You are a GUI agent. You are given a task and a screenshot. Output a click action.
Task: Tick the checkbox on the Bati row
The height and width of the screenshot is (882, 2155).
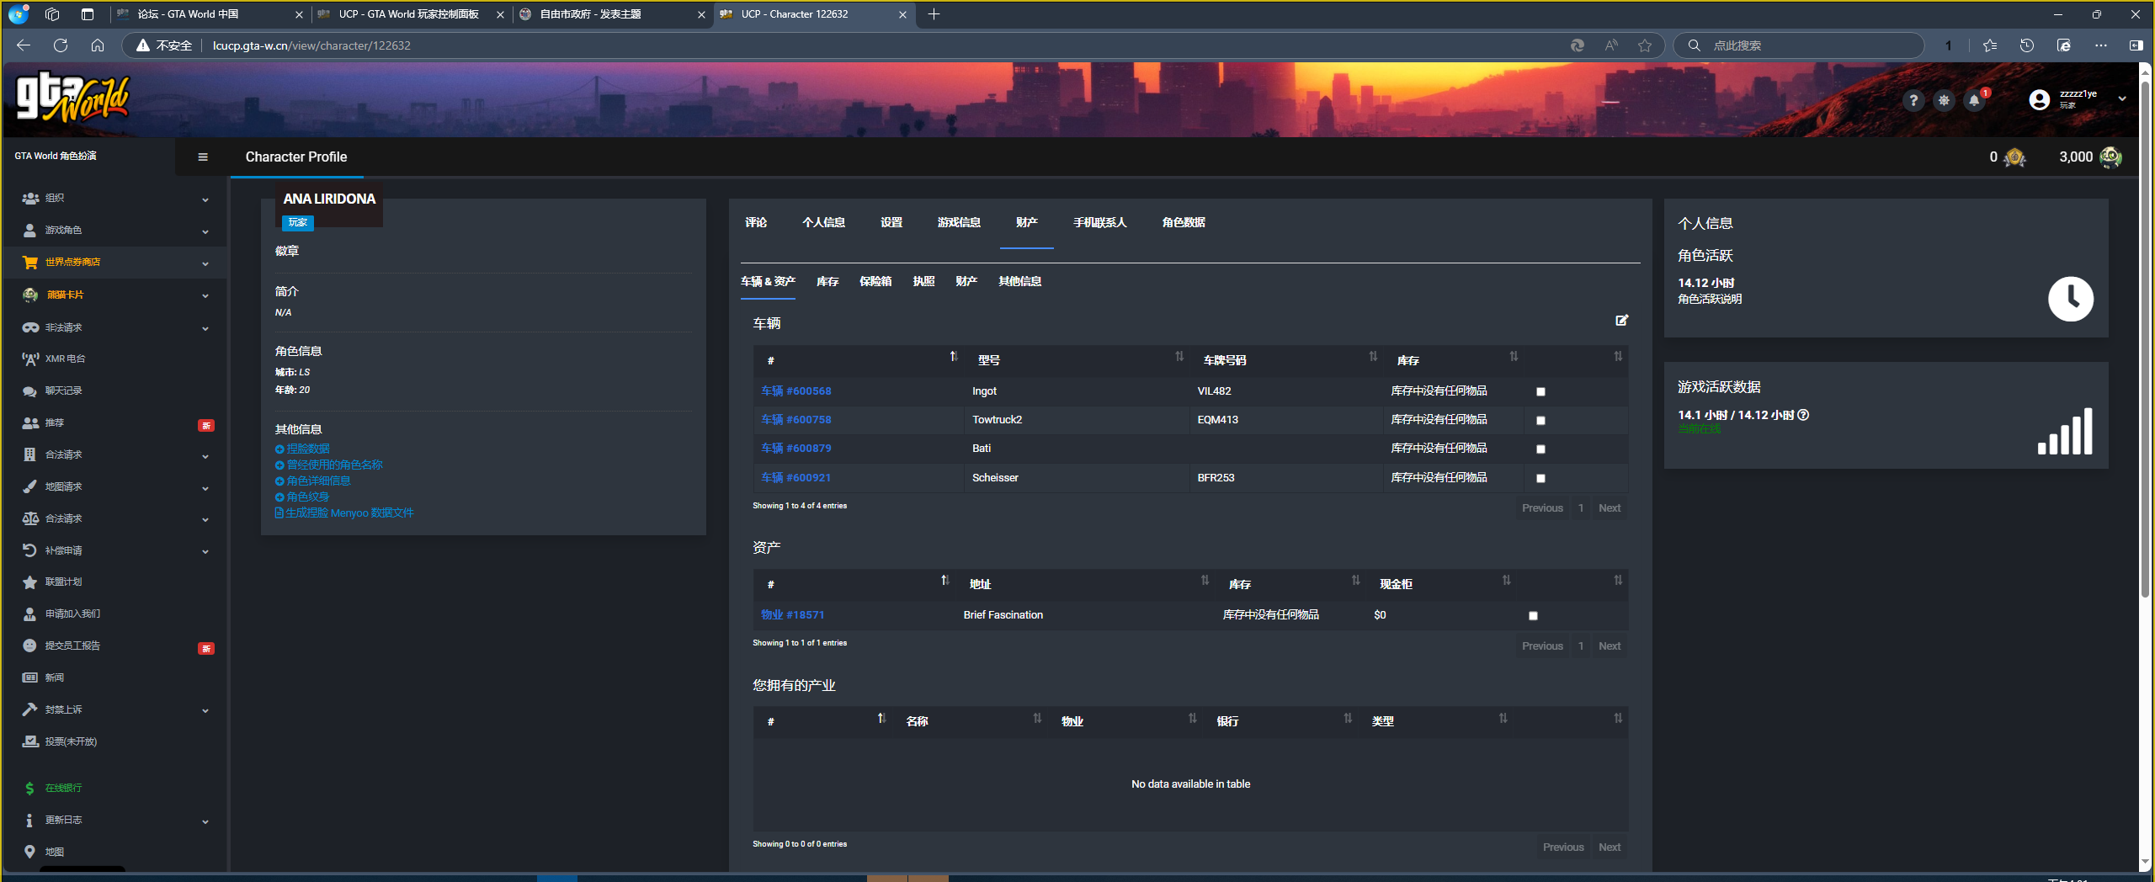pos(1540,449)
